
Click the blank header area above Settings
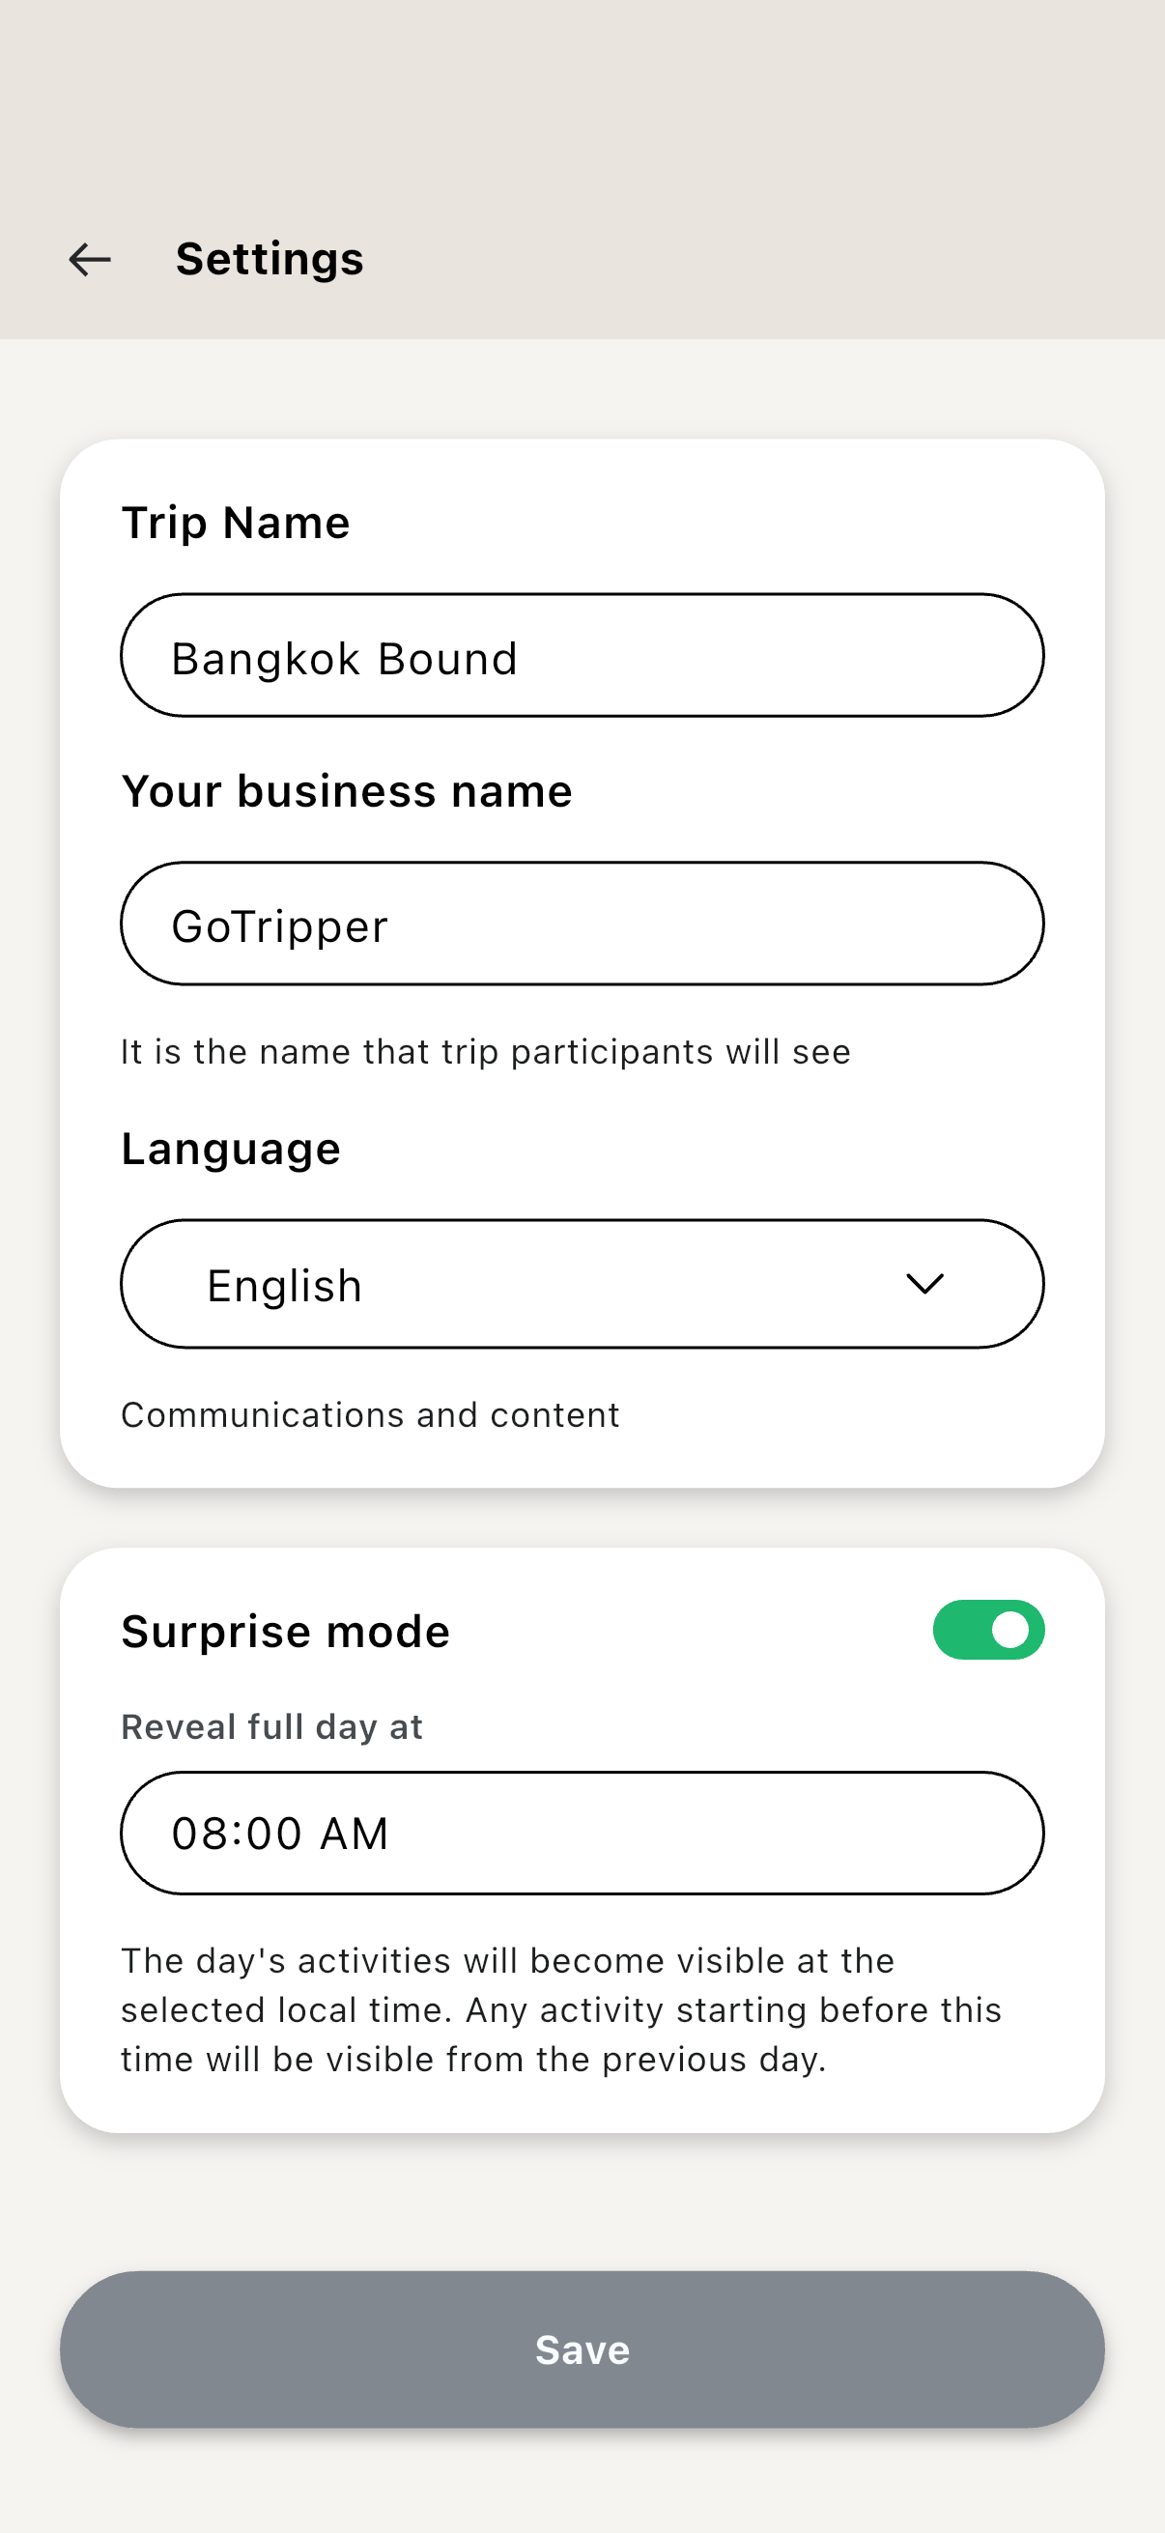pyautogui.click(x=582, y=99)
